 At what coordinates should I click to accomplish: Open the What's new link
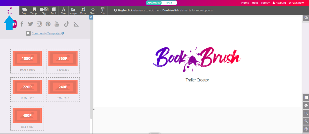pyautogui.click(x=296, y=3)
